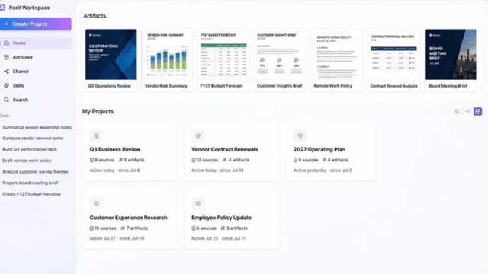Open the FY27 Budget Forecast artifact thumbnail

(223, 54)
